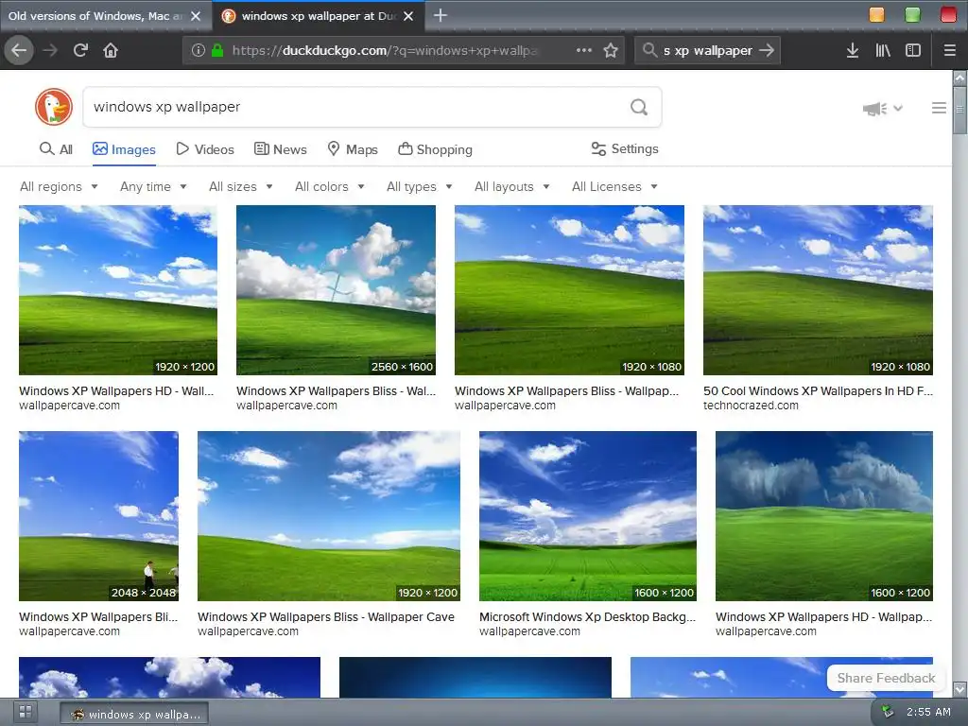968x726 pixels.
Task: Open the 2560 × 1600 Bliss thumbnail
Action: click(x=336, y=290)
